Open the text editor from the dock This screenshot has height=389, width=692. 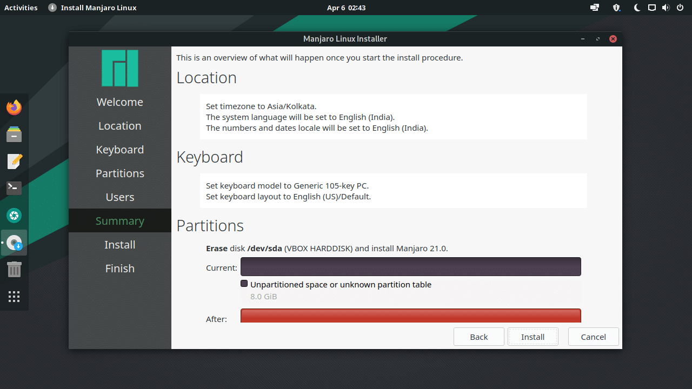tap(14, 161)
